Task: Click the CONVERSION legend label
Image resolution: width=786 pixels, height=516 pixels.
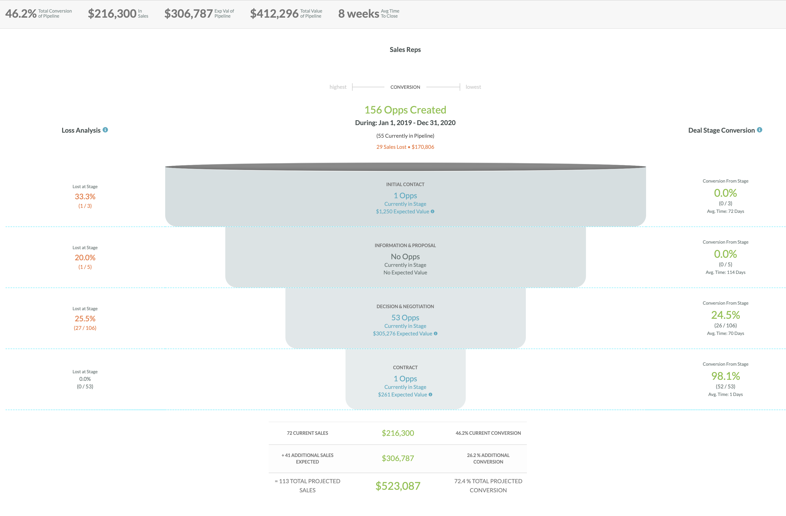Action: pyautogui.click(x=405, y=87)
